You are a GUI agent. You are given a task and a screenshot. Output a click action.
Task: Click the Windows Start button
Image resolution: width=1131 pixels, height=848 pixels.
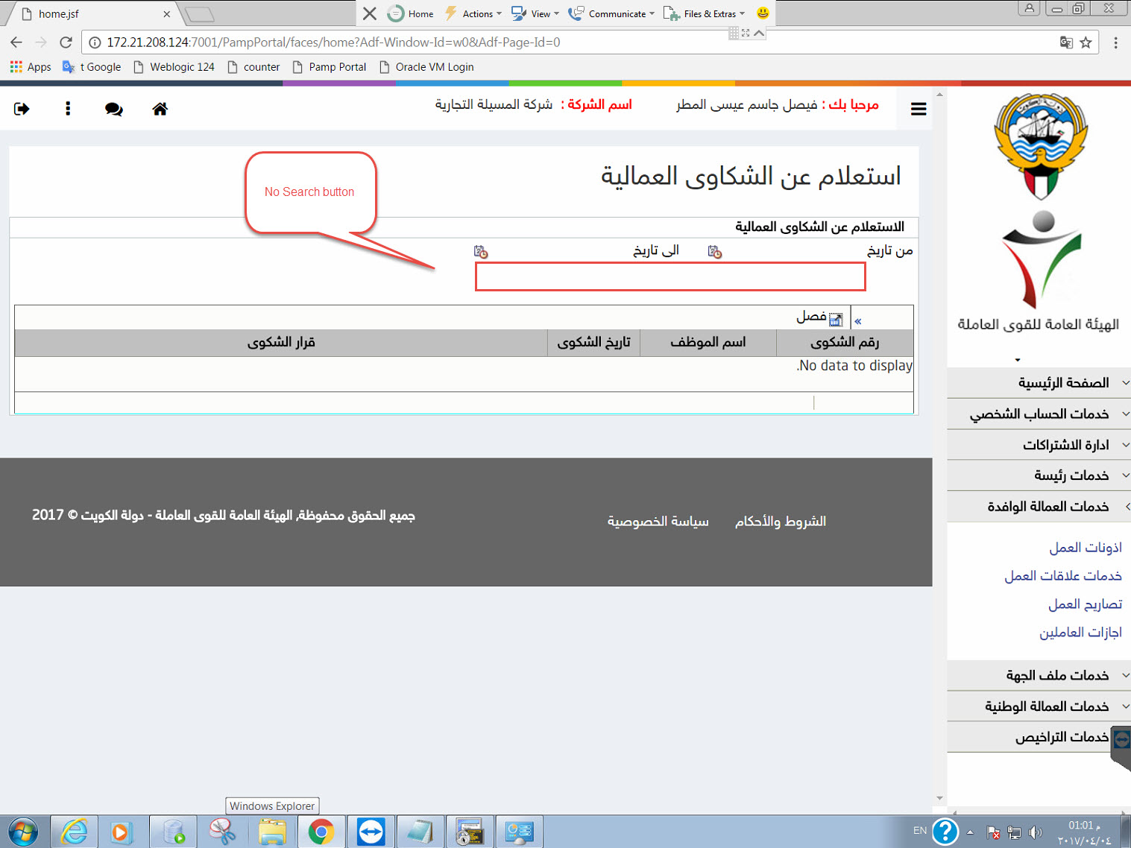click(22, 832)
